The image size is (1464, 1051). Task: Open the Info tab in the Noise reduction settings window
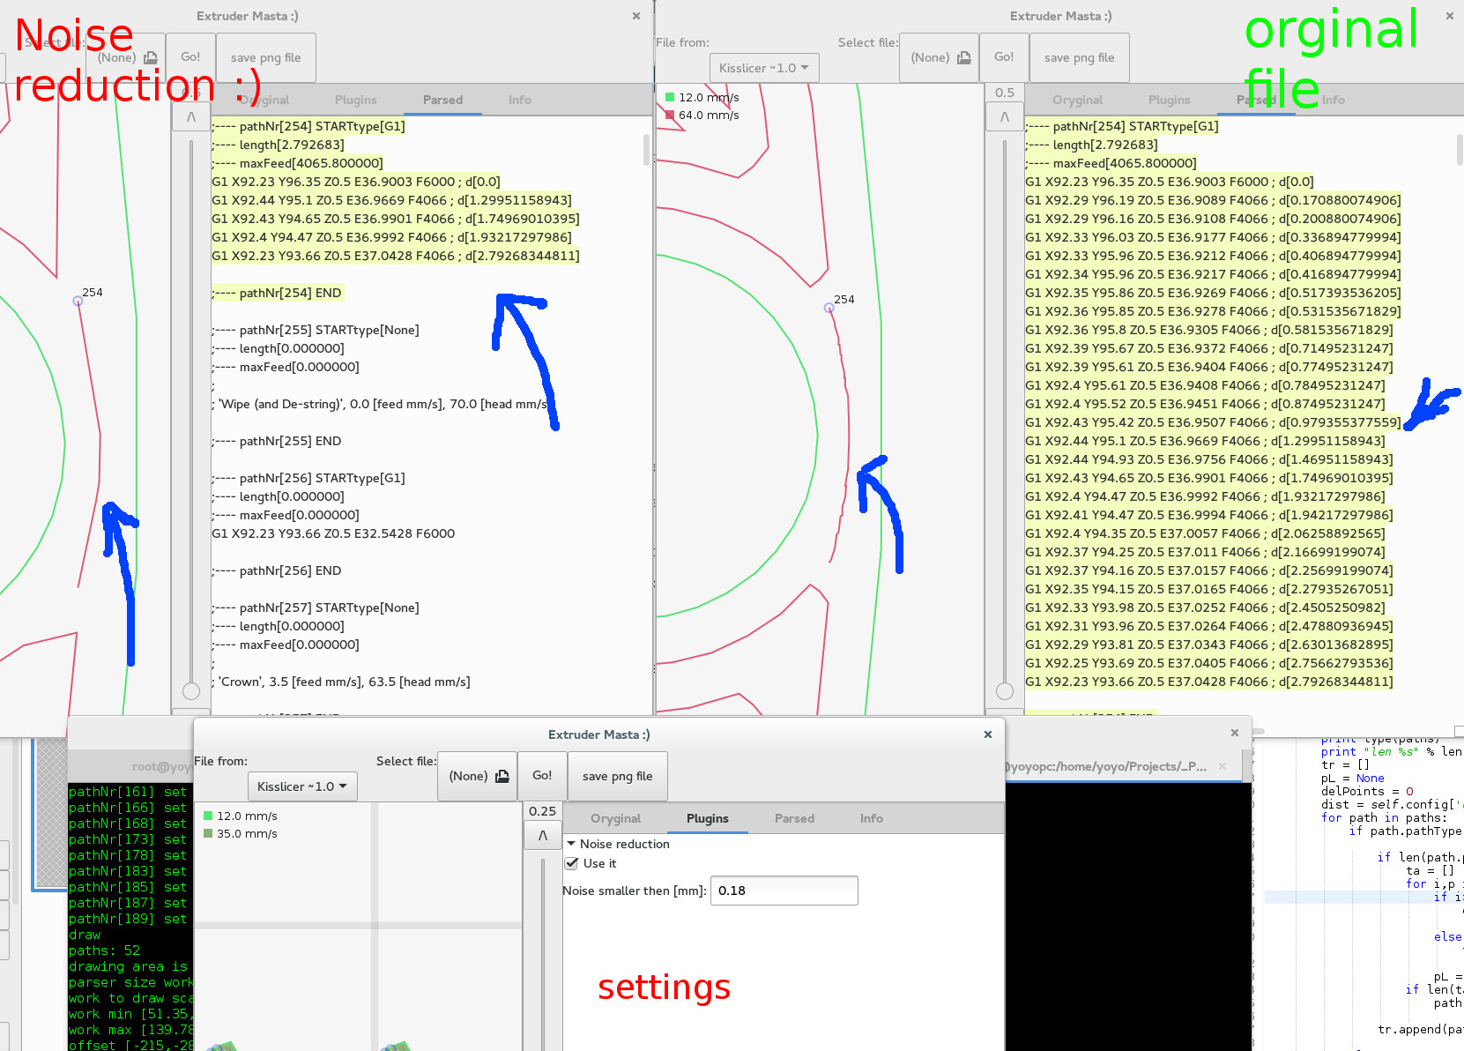871,818
